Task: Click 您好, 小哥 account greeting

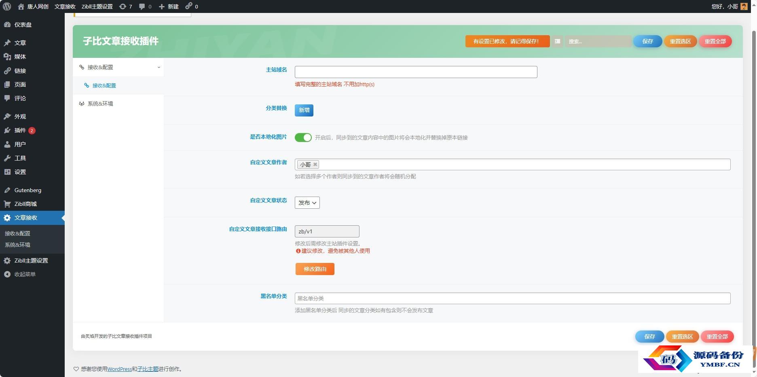Action: pyautogui.click(x=725, y=6)
